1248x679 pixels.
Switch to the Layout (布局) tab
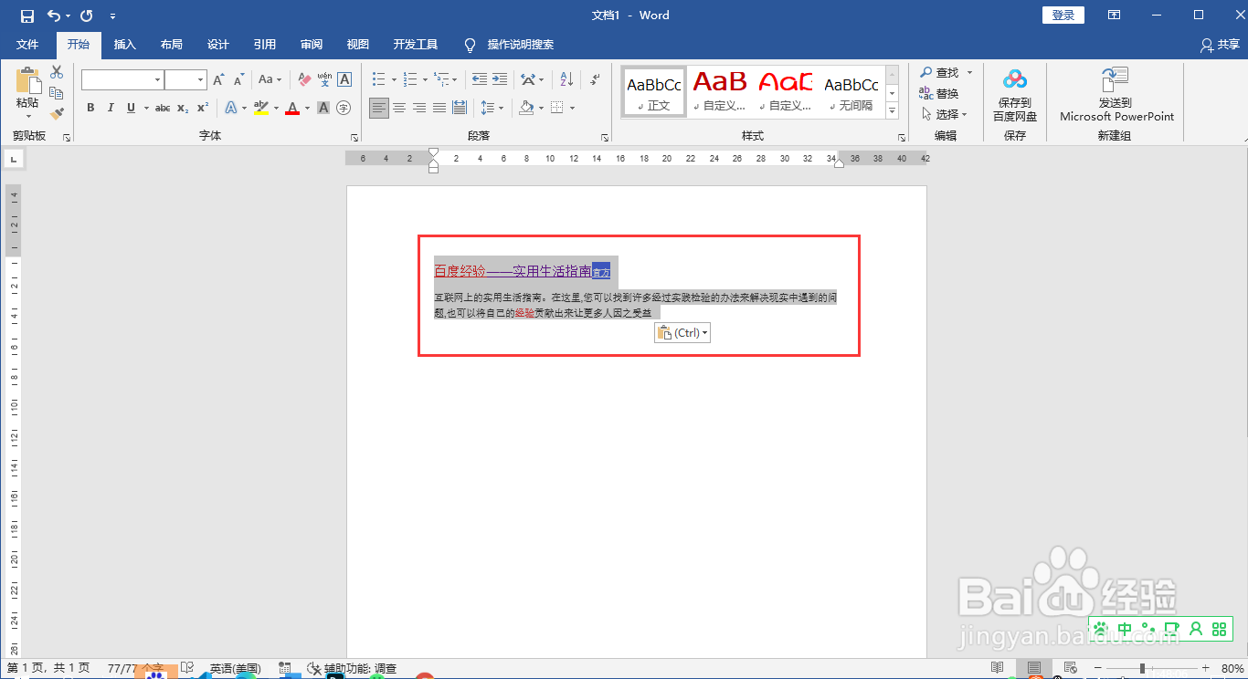tap(171, 45)
